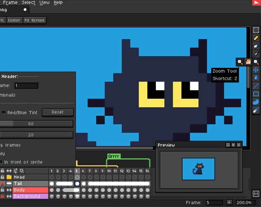This screenshot has height=207, width=261.
Task: Toggle lock on the Body layer
Action: (2, 190)
